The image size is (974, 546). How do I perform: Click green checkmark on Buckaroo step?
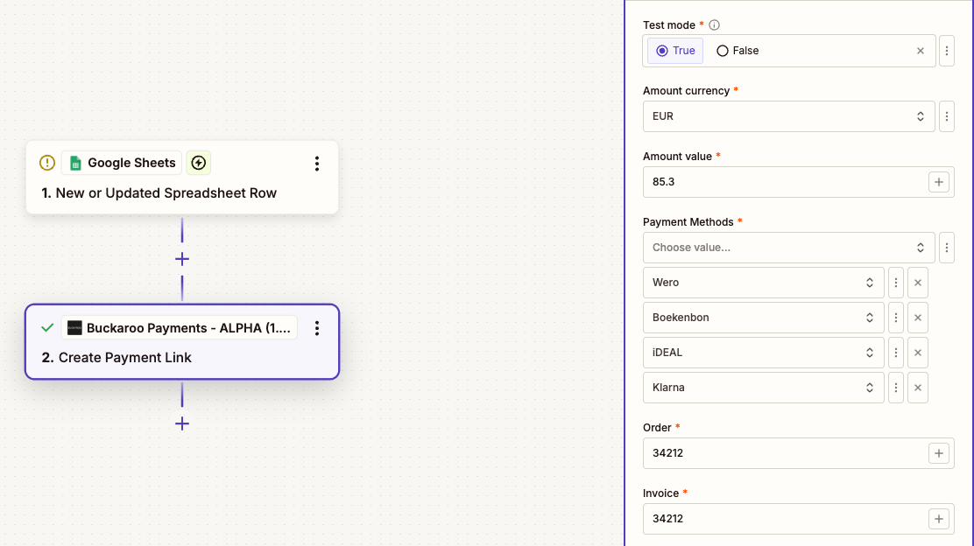point(47,327)
